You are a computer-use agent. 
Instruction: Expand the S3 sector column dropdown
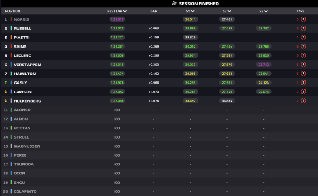point(265,11)
